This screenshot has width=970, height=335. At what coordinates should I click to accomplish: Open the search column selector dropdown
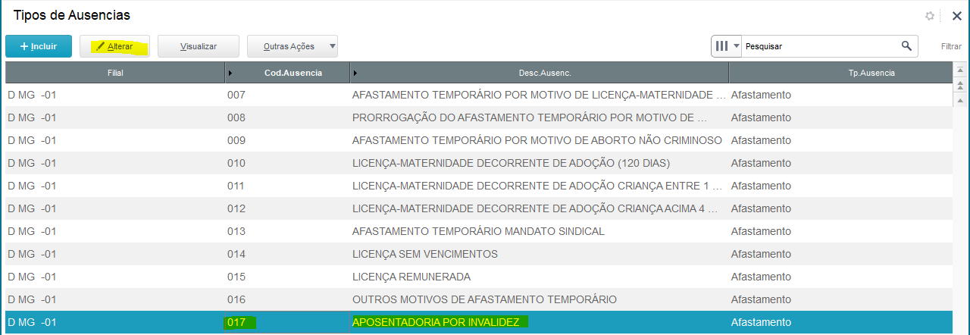click(726, 46)
